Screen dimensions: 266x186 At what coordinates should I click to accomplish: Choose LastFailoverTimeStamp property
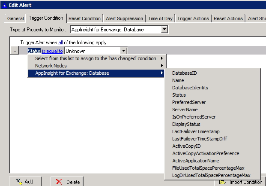(212, 131)
